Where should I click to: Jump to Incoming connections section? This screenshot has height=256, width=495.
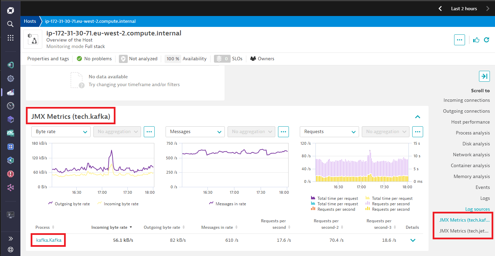466,100
